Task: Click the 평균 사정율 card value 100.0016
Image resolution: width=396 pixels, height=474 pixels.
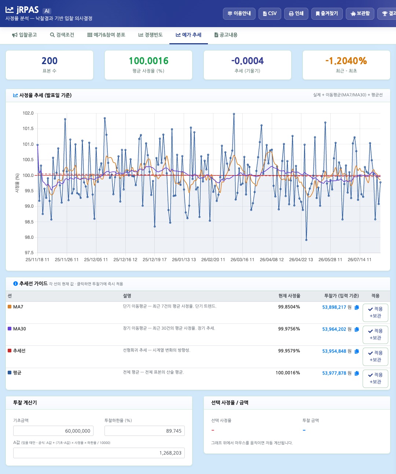Action: (148, 61)
